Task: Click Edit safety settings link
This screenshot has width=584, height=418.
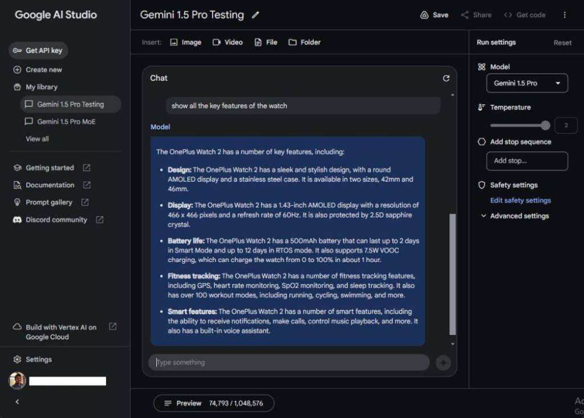Action: coord(520,200)
